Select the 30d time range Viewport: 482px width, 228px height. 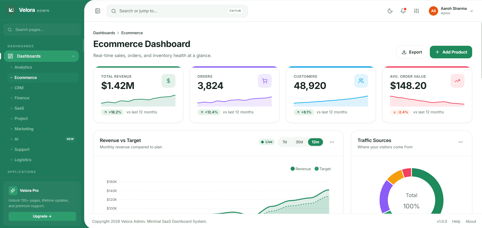tap(299, 142)
